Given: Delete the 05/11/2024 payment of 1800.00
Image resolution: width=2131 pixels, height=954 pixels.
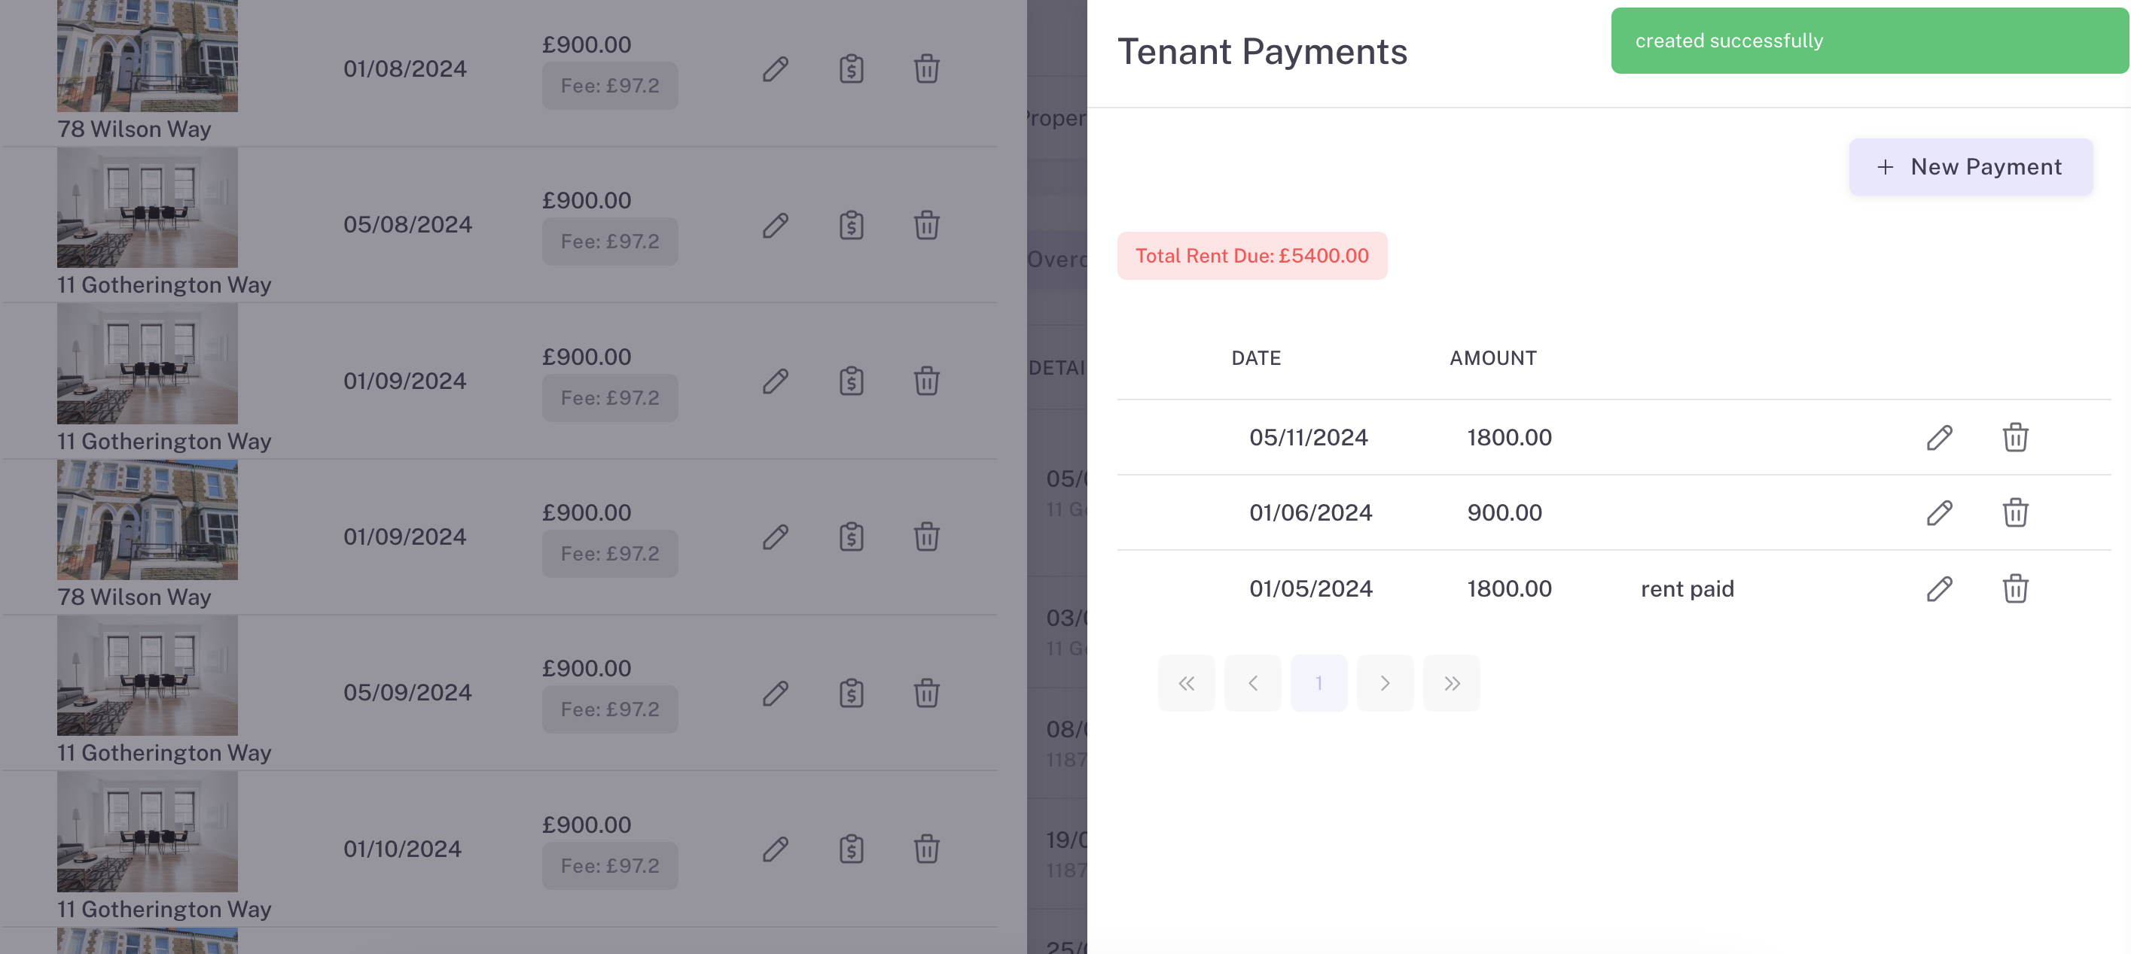Looking at the screenshot, I should coord(2015,437).
